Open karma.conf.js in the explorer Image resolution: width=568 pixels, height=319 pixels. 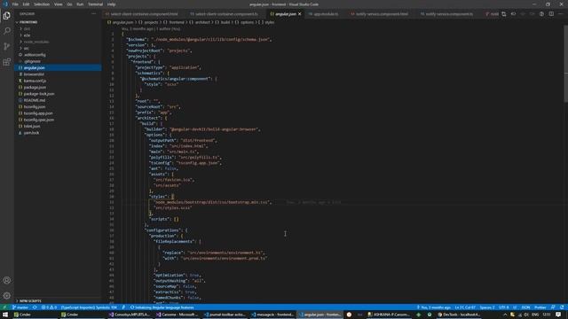click(58, 81)
